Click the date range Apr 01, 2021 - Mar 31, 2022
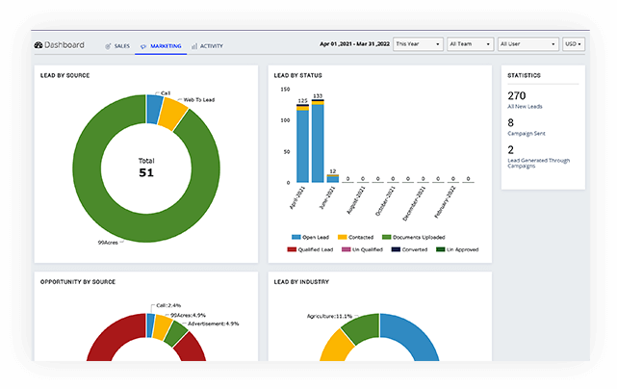This screenshot has height=389, width=617. tap(354, 44)
